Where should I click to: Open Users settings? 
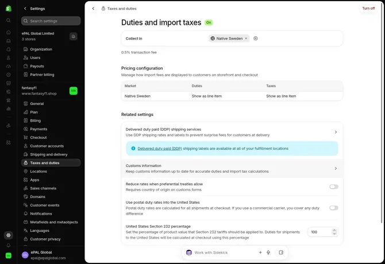51,58
